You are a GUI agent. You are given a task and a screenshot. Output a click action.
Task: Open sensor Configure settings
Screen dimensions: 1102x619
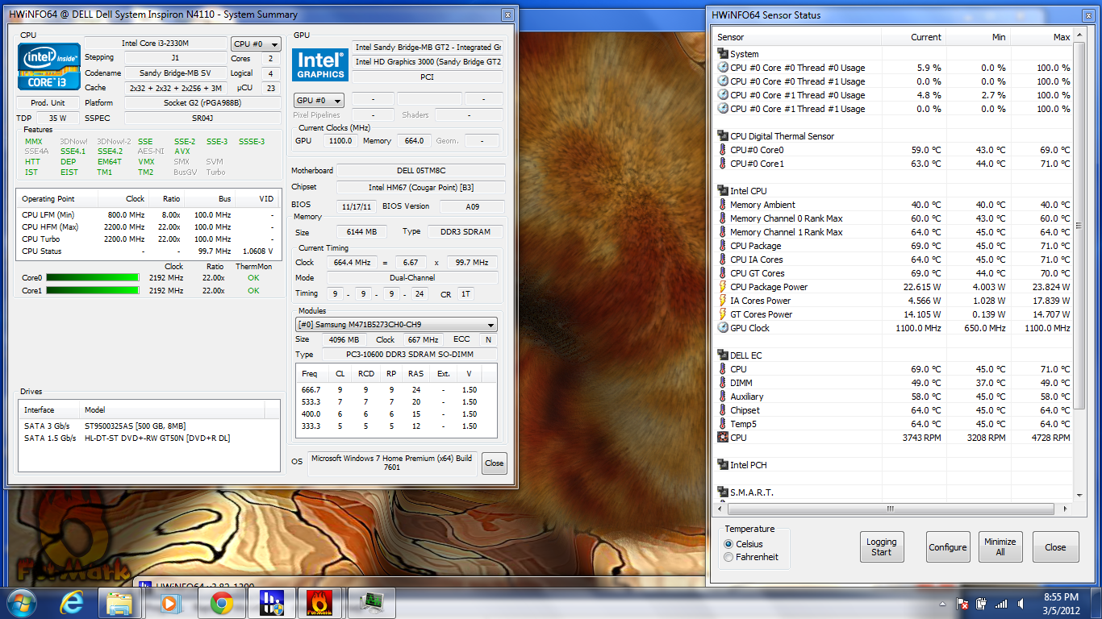(x=947, y=547)
